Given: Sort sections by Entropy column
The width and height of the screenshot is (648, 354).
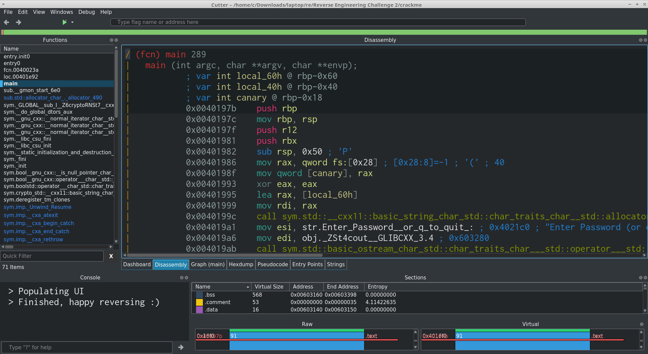Looking at the screenshot, I should tap(503, 287).
